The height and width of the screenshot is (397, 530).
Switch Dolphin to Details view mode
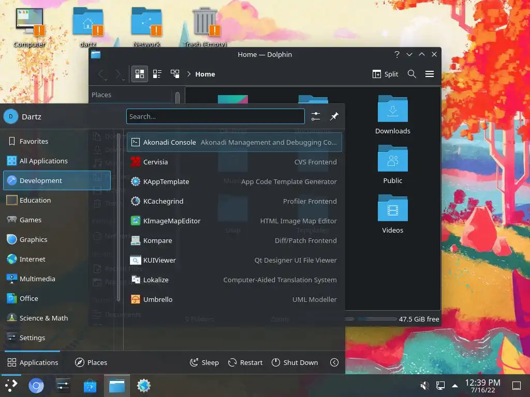tap(175, 74)
